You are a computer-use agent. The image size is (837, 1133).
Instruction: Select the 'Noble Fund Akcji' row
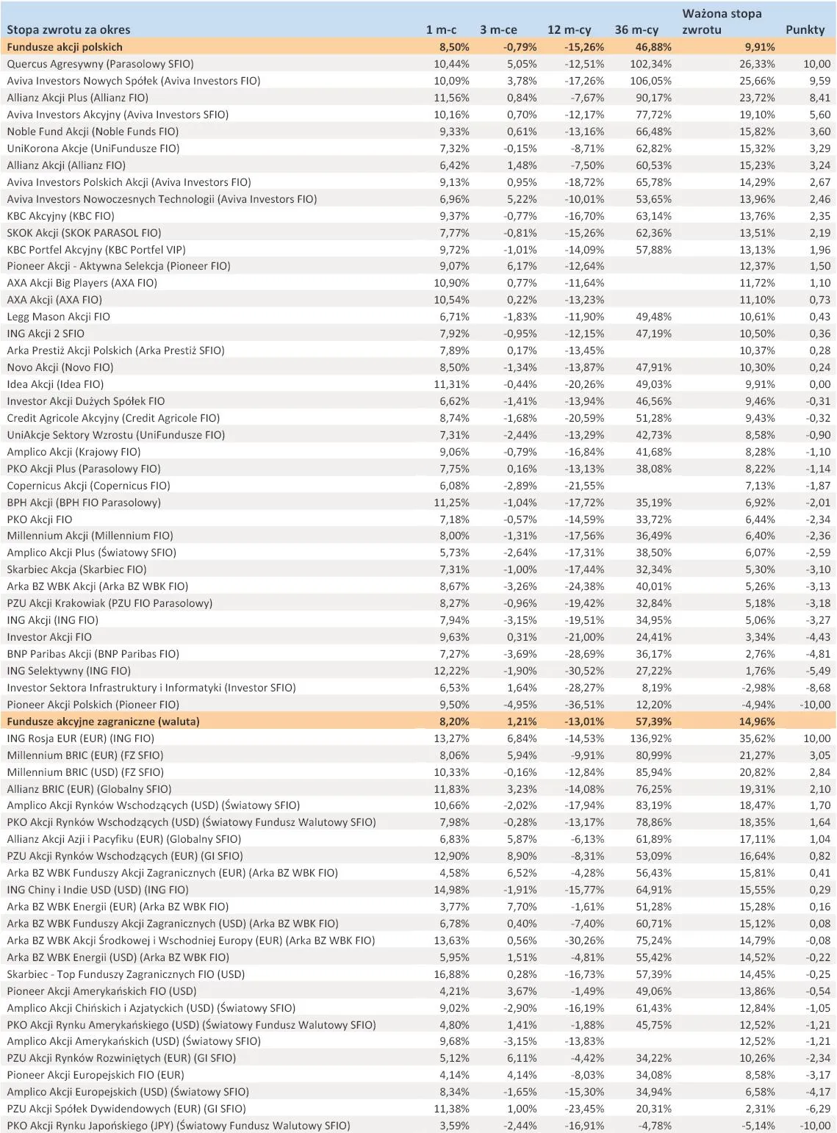(x=96, y=132)
